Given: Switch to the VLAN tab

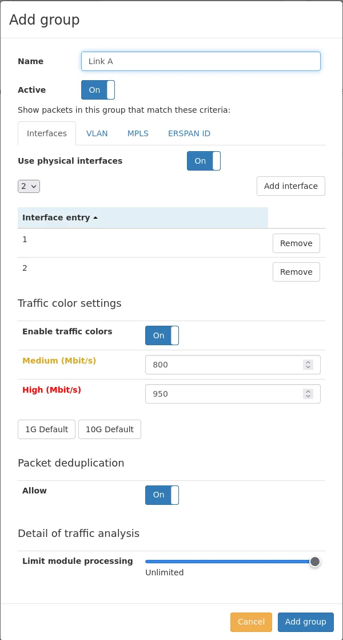Looking at the screenshot, I should click(x=97, y=133).
